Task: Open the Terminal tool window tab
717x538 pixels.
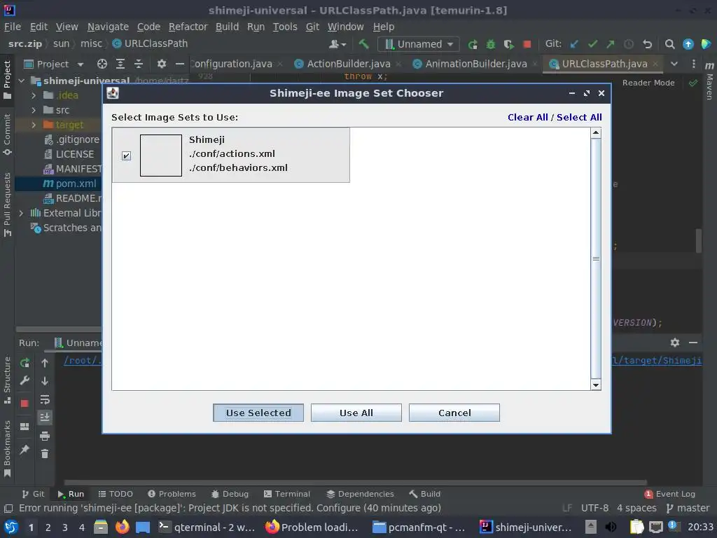Action: 287,494
